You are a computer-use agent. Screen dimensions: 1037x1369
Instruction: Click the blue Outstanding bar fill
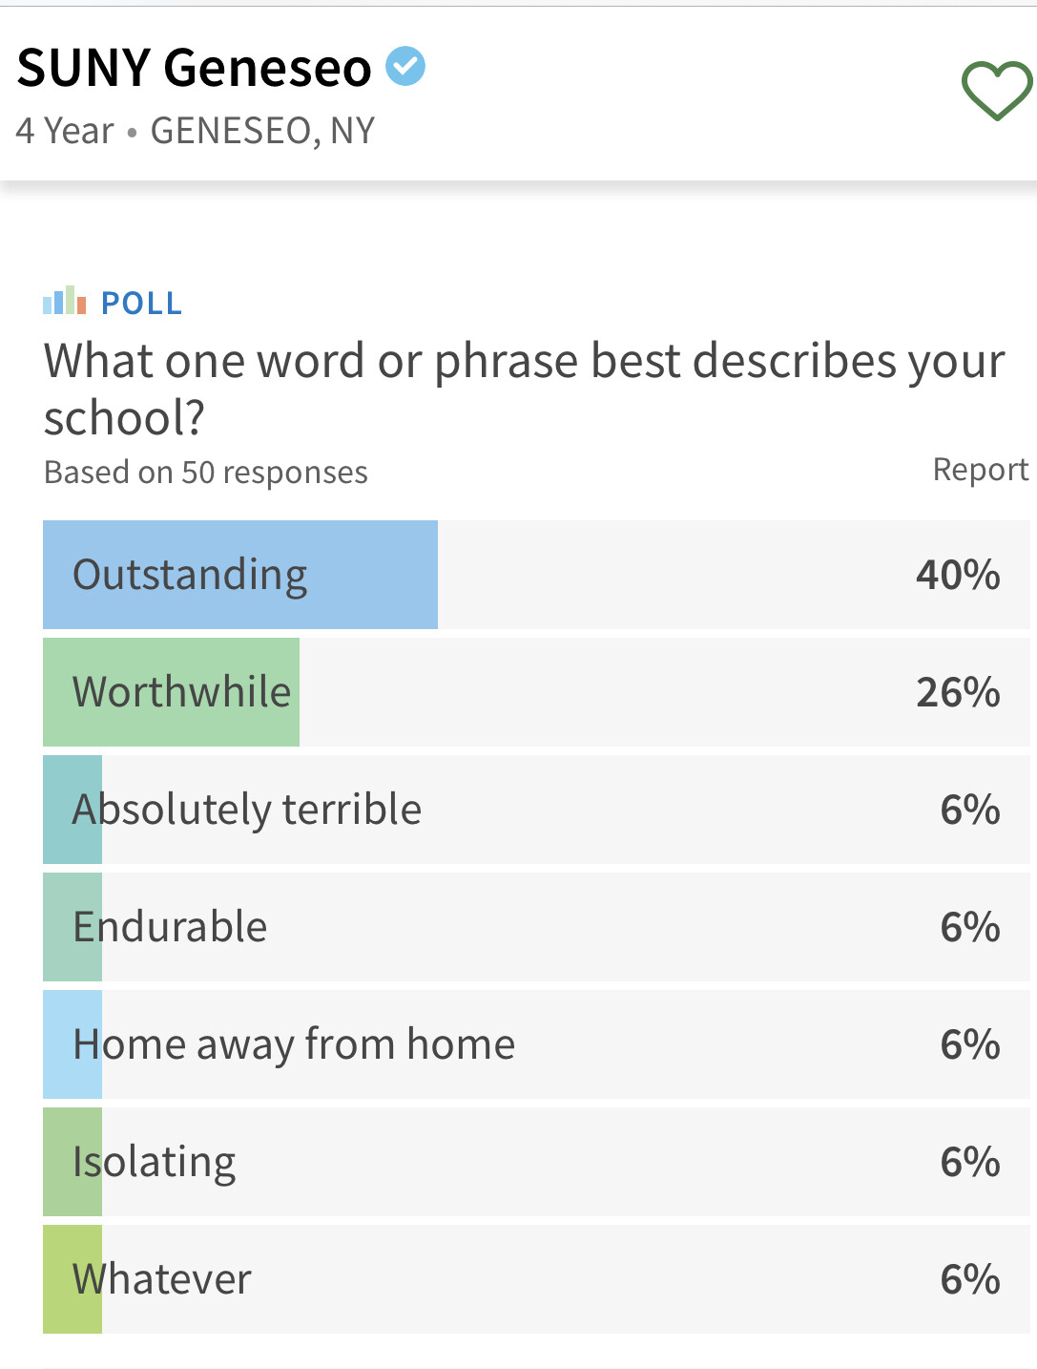[240, 575]
